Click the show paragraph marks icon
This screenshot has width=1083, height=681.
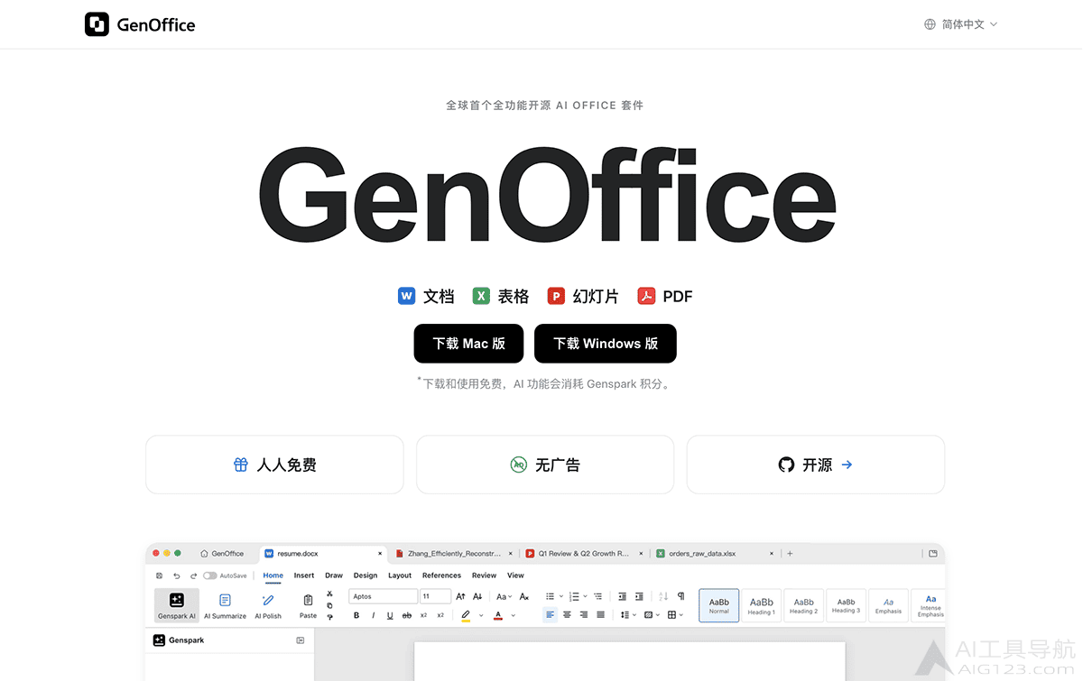coord(680,596)
